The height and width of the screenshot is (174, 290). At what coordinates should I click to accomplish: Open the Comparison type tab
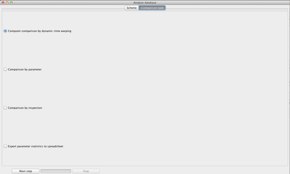coord(152,8)
